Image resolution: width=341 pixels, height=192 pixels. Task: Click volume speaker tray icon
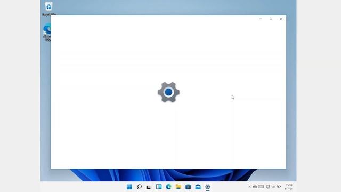pos(273,187)
